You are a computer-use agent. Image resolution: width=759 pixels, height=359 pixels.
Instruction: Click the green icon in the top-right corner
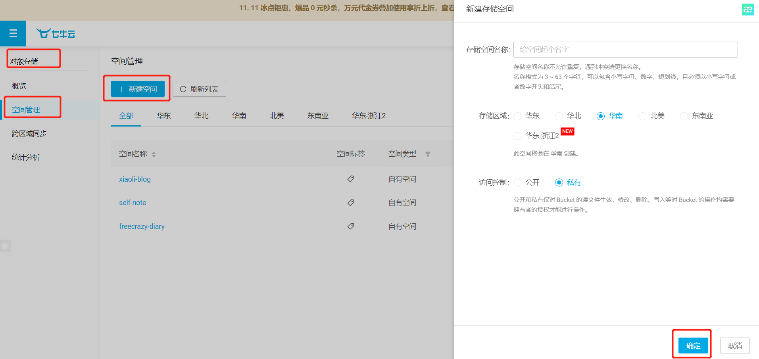[747, 10]
